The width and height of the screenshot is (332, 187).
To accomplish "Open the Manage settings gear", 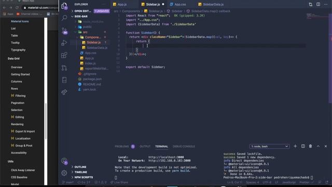I will pyautogui.click(x=64, y=173).
